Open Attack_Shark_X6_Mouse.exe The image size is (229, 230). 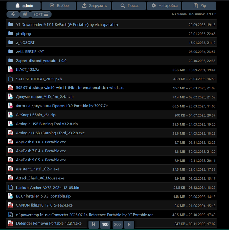coord(40,178)
